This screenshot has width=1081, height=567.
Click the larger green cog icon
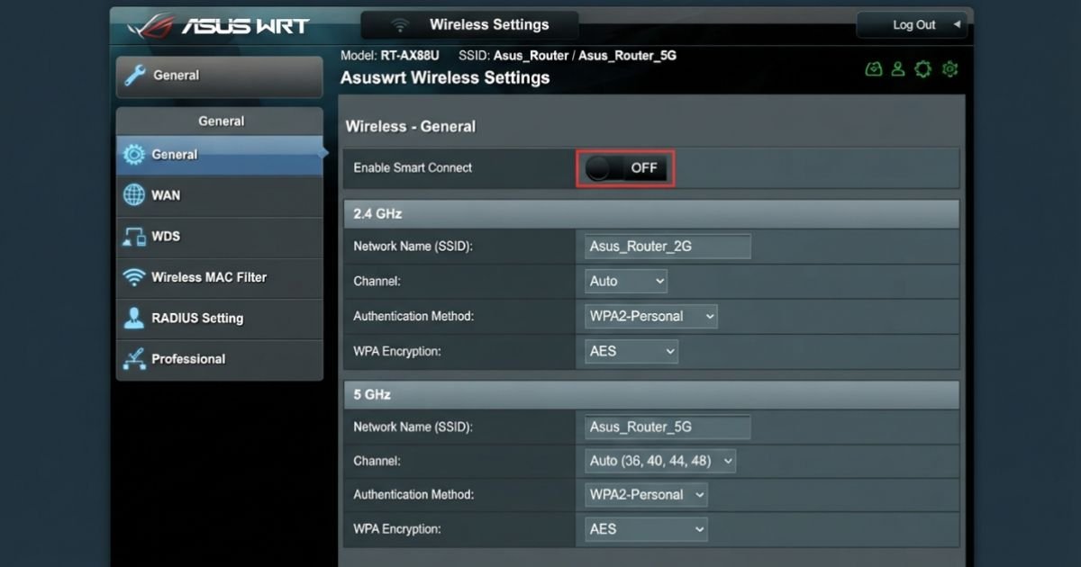pos(922,69)
